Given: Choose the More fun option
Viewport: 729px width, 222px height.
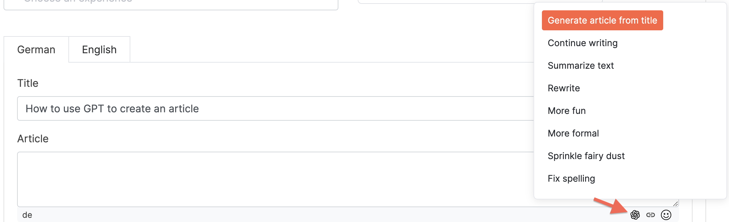Looking at the screenshot, I should (x=566, y=111).
